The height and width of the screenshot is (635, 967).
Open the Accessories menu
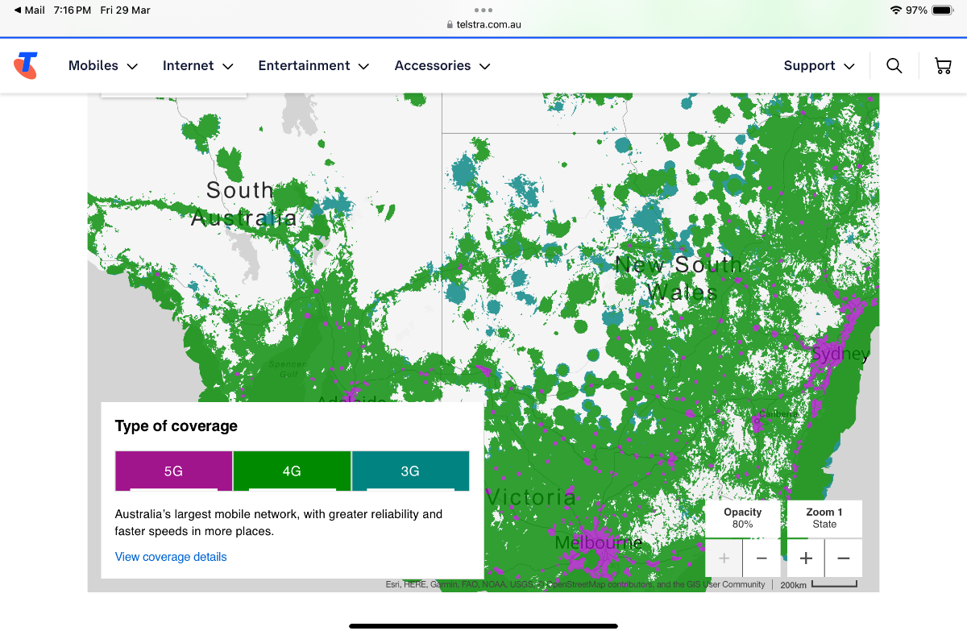point(442,66)
